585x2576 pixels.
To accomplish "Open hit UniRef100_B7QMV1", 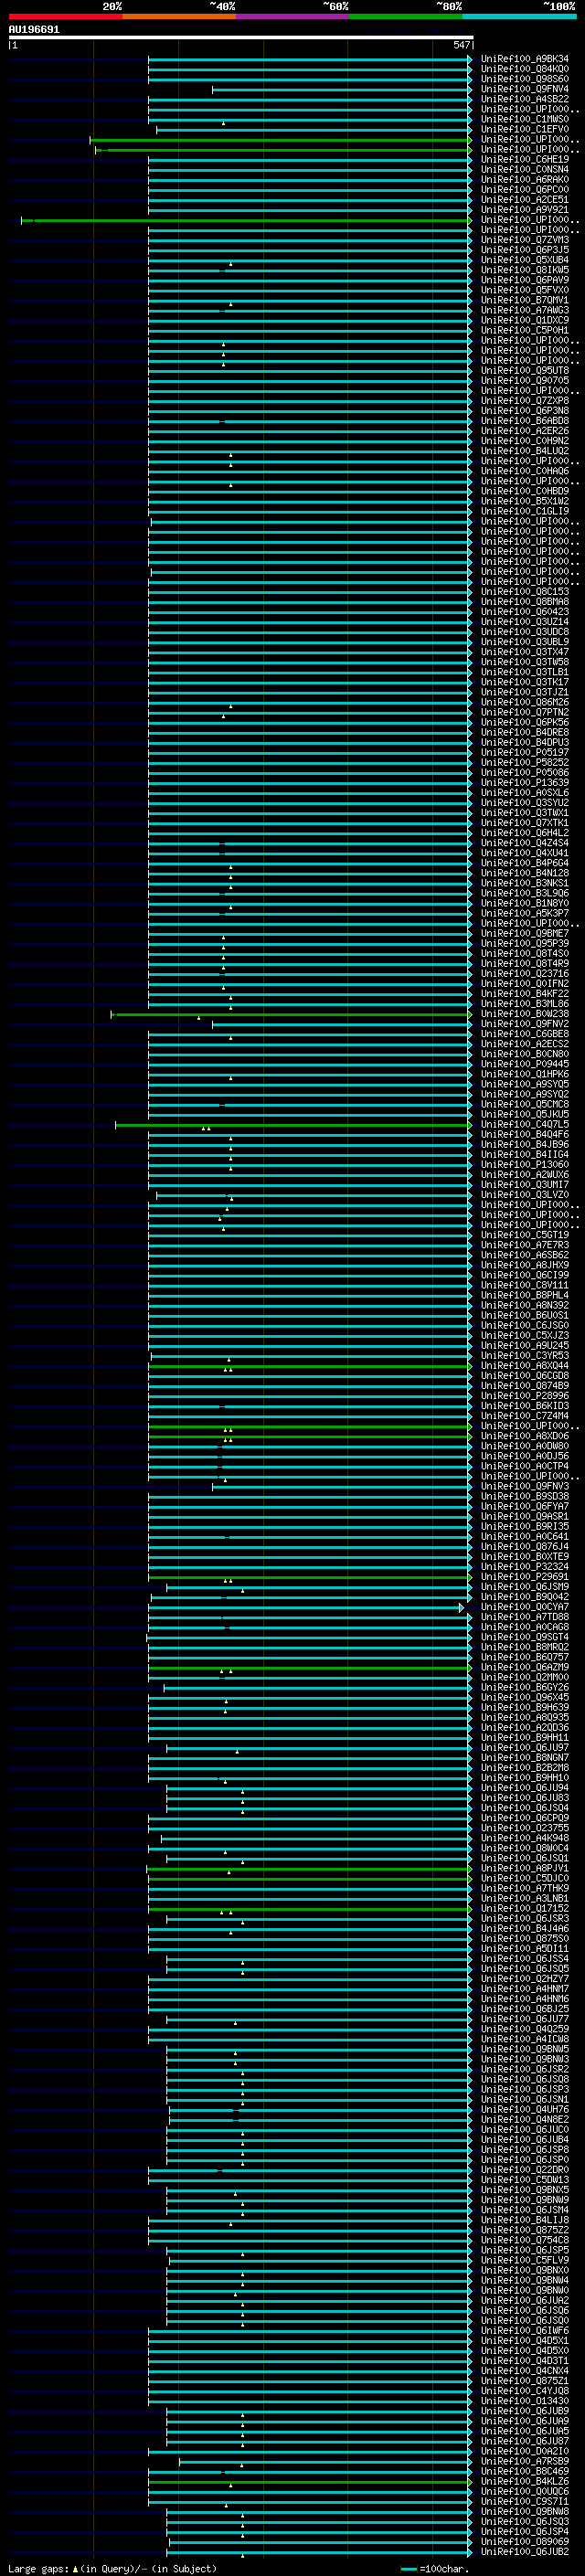I will pos(525,300).
